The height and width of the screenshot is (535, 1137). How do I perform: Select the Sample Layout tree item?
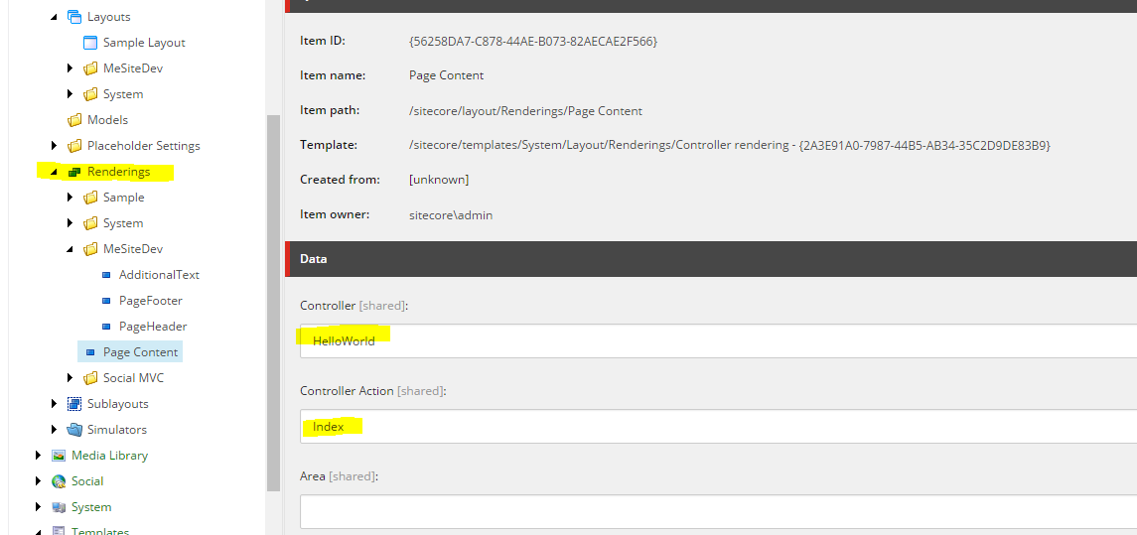pos(144,43)
